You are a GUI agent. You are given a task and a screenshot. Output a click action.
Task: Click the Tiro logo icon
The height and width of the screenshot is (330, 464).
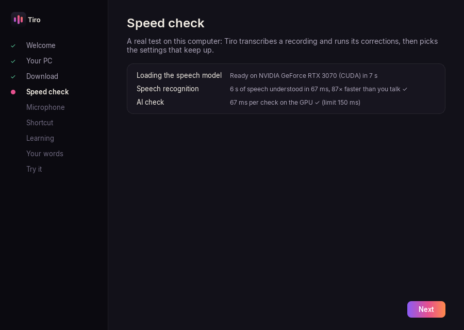click(19, 20)
